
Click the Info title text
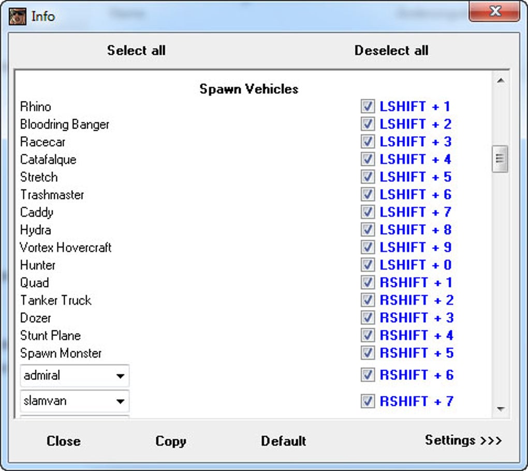(43, 16)
